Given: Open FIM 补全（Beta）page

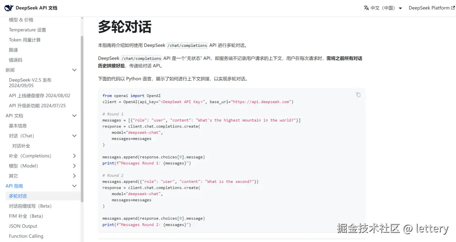Looking at the screenshot, I should point(26,216).
